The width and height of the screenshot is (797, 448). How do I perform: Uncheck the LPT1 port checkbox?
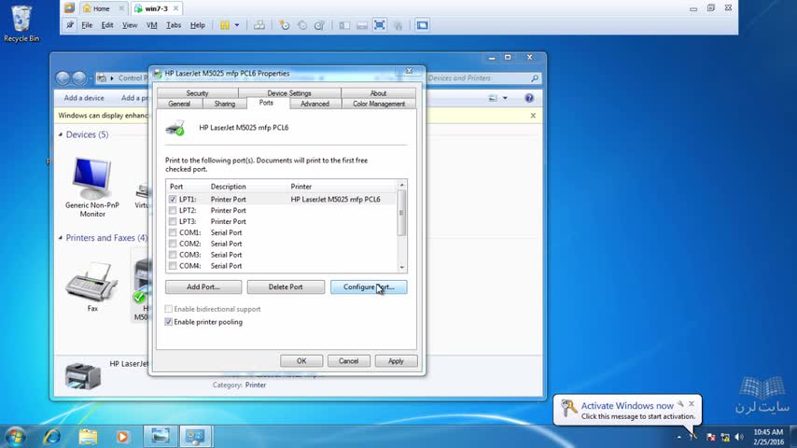[173, 200]
